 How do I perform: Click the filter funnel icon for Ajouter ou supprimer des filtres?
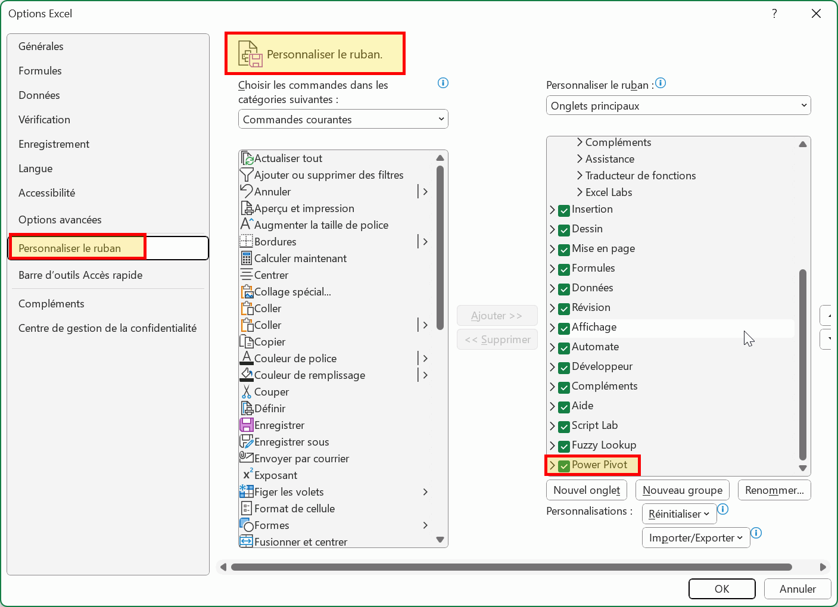click(x=247, y=175)
